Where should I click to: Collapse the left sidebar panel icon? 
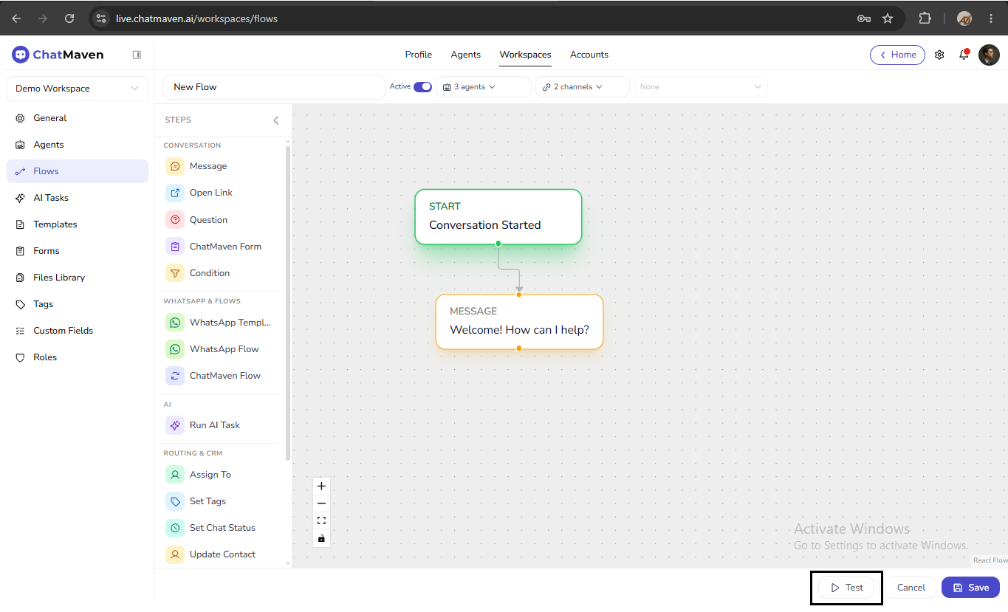[137, 55]
